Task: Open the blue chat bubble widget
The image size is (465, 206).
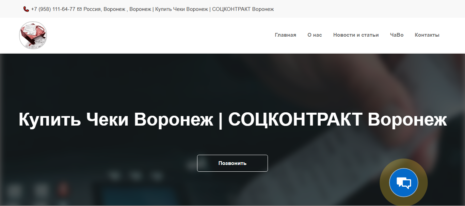Action: tap(404, 183)
